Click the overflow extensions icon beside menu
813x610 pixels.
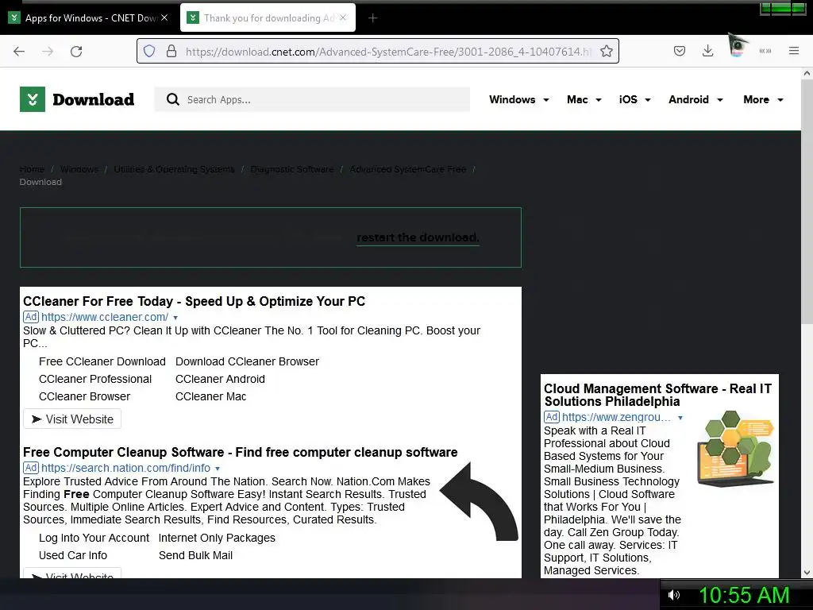(765, 51)
